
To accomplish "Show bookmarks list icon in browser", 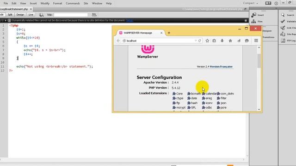I will [214, 41].
